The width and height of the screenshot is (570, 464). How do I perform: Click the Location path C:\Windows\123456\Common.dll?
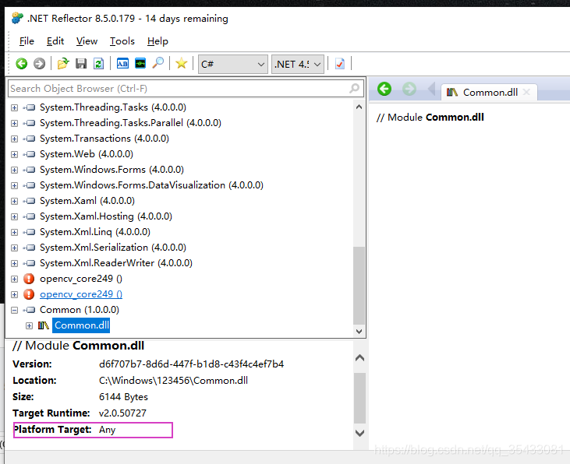(x=173, y=381)
